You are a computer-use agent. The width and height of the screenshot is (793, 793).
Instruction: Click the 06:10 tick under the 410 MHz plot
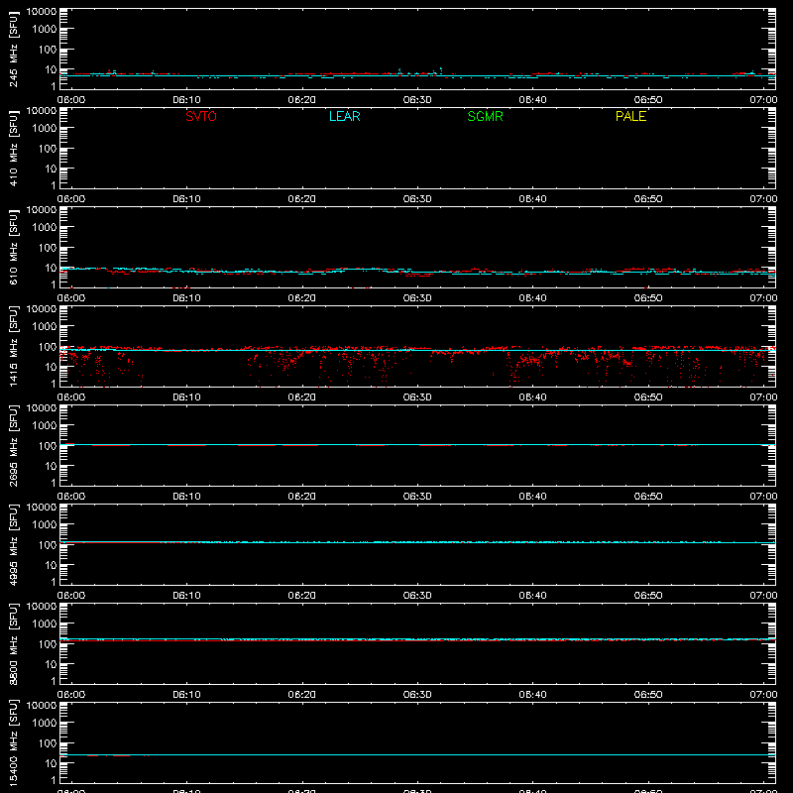click(x=186, y=199)
